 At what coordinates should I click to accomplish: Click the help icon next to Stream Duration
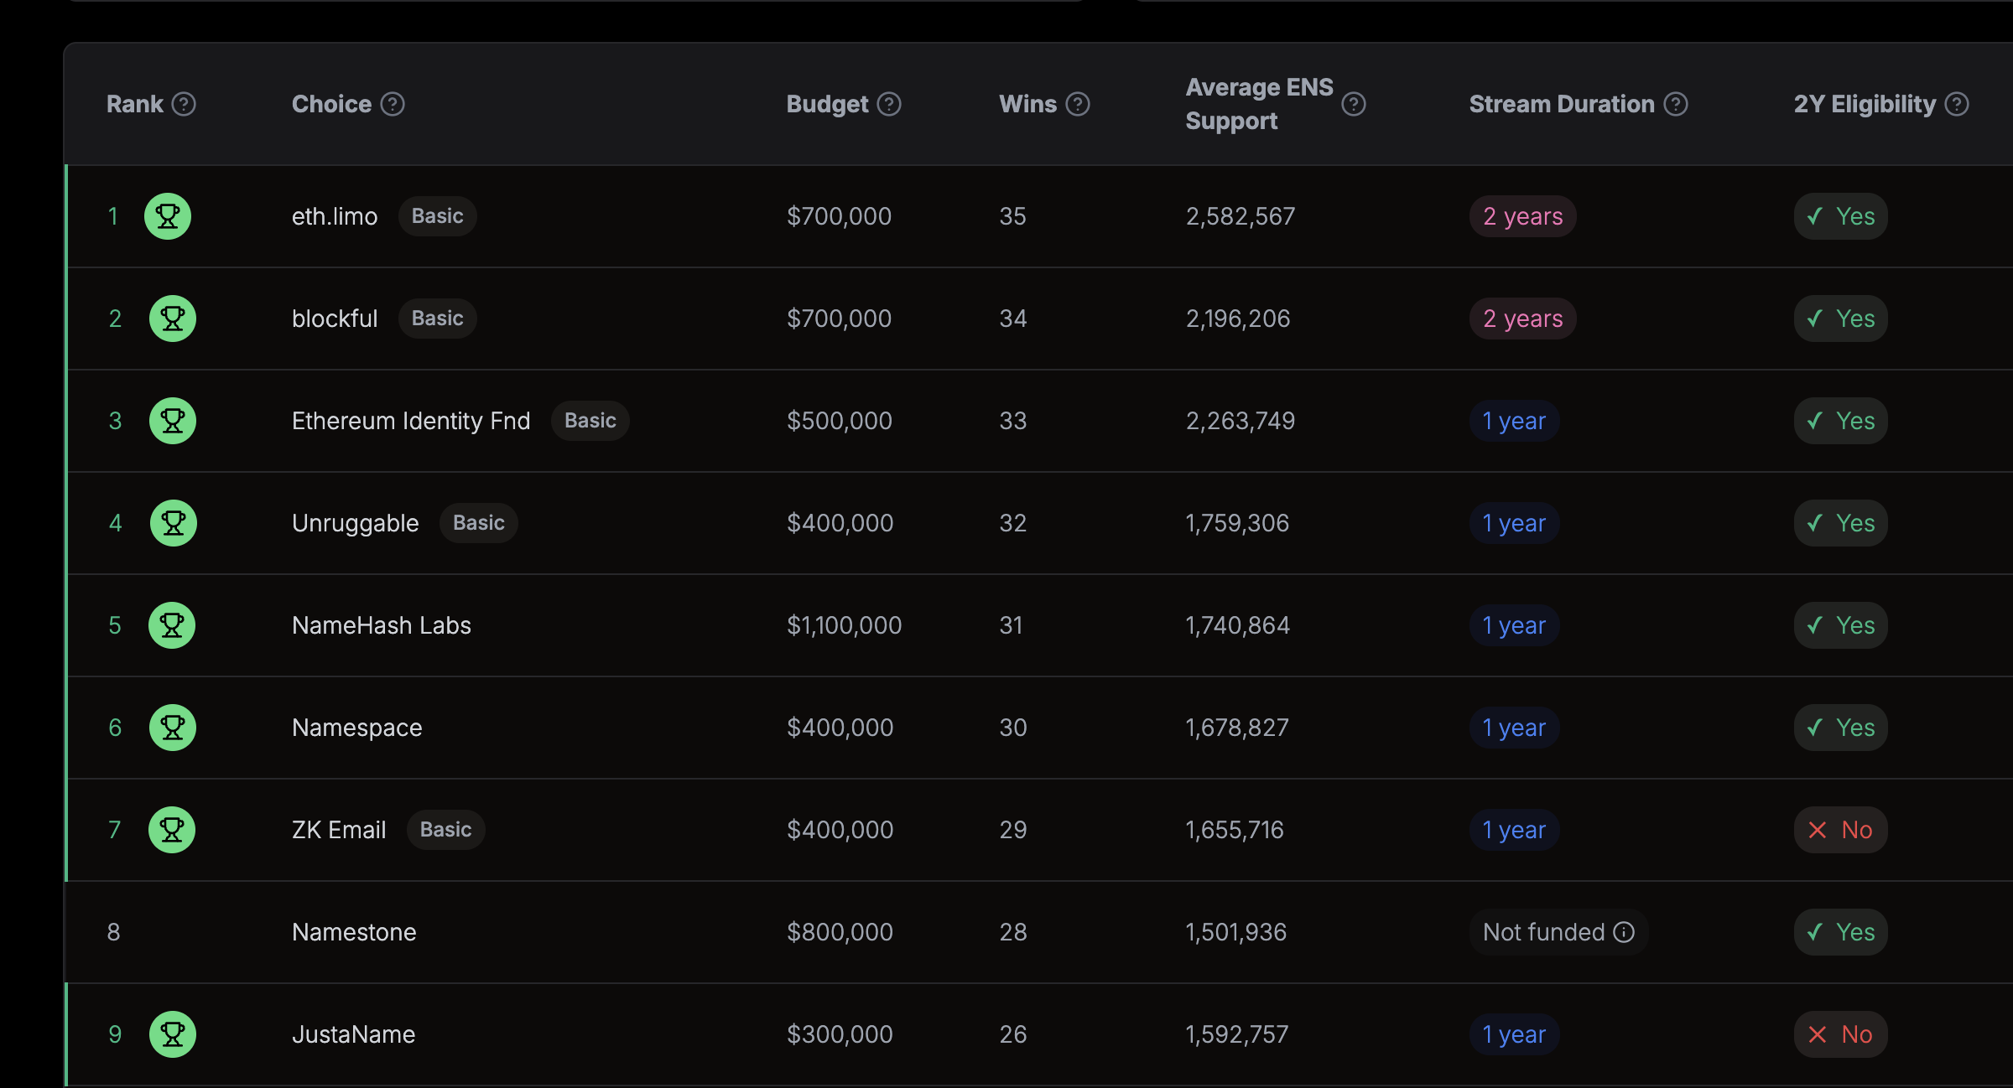(1676, 104)
